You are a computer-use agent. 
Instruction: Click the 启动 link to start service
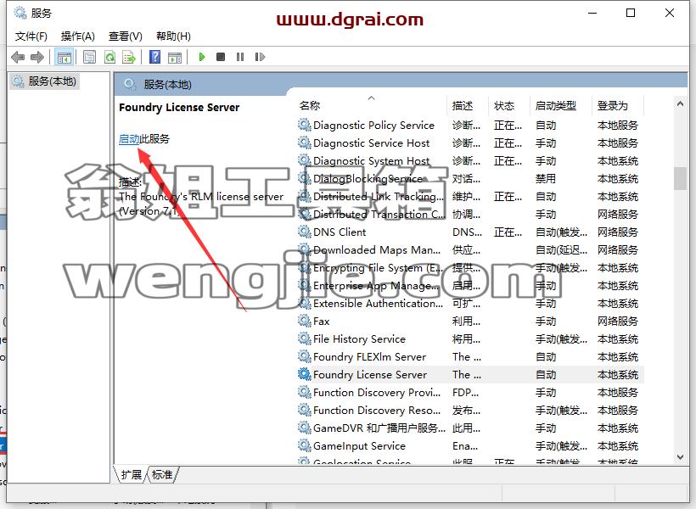129,139
